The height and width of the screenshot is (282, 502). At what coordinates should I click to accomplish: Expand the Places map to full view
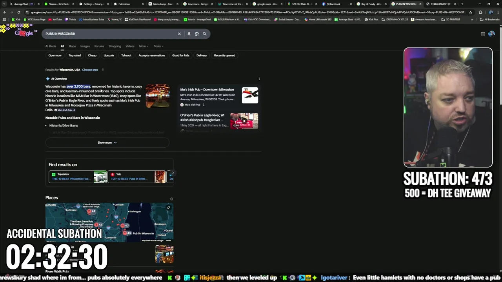[x=169, y=207]
